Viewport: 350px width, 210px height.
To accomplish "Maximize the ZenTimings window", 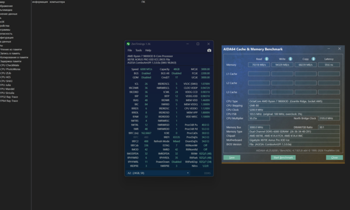I will point(198,44).
